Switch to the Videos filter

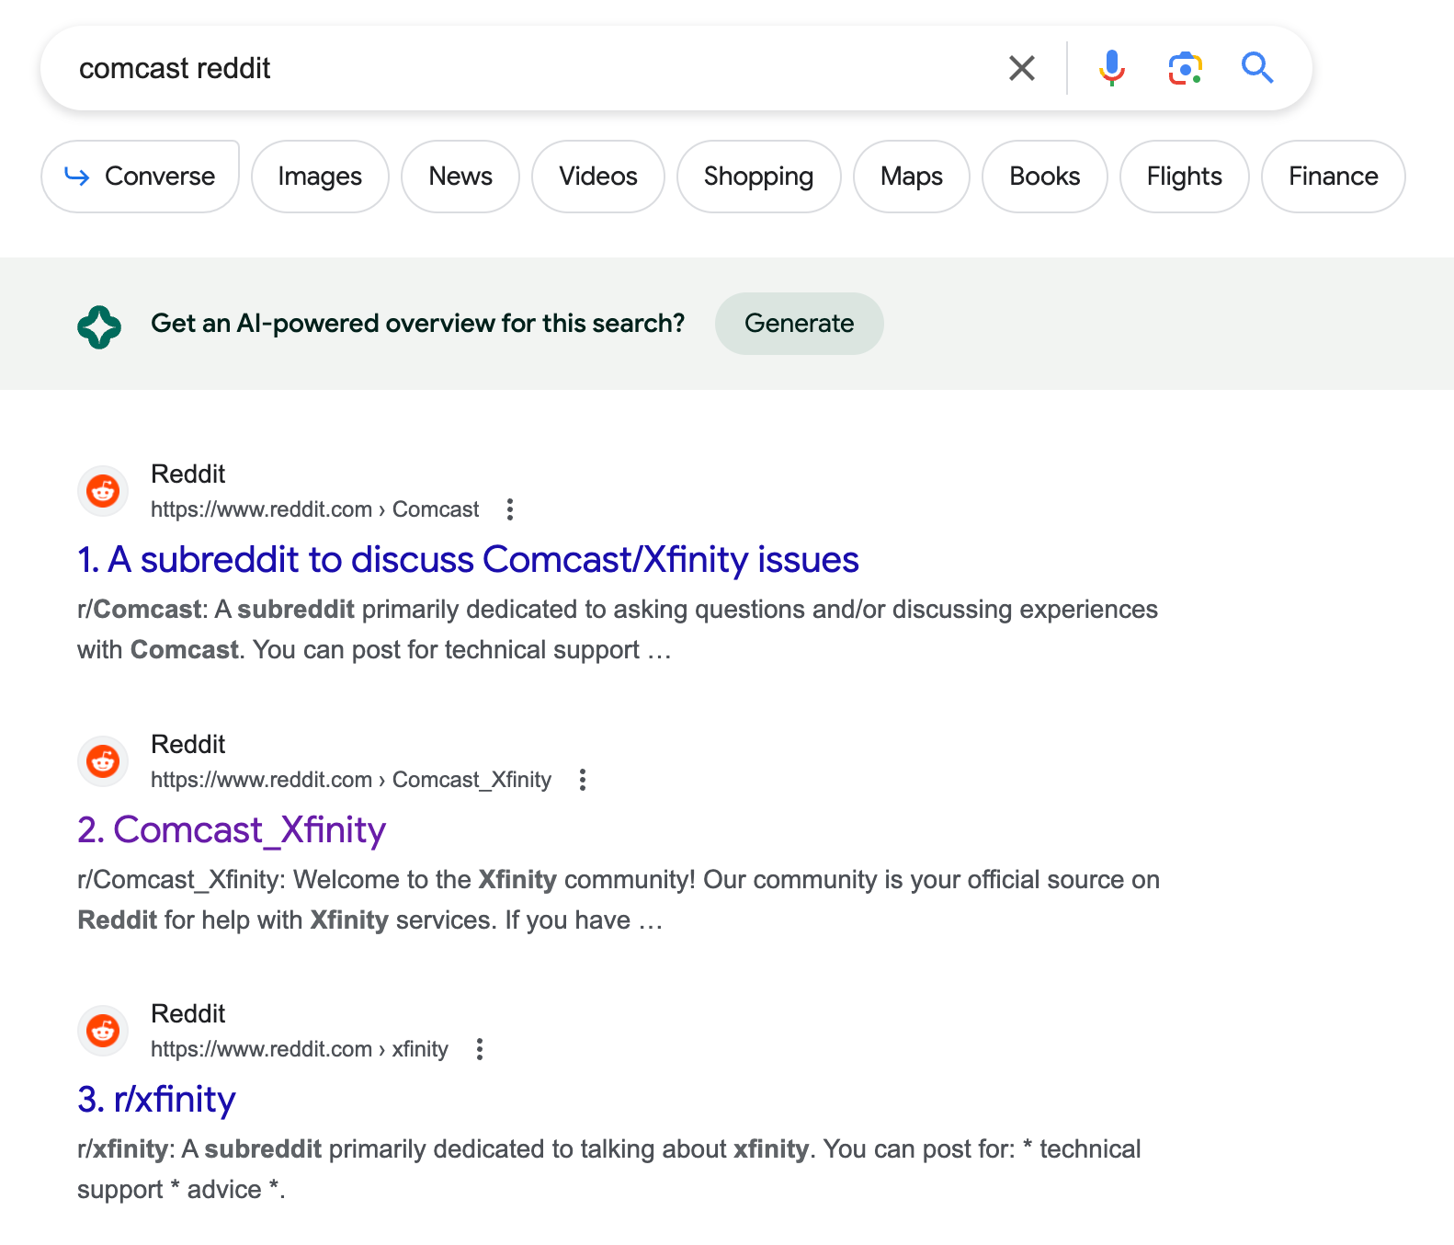coord(598,177)
